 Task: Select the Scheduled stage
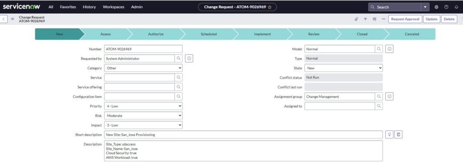tap(209, 34)
